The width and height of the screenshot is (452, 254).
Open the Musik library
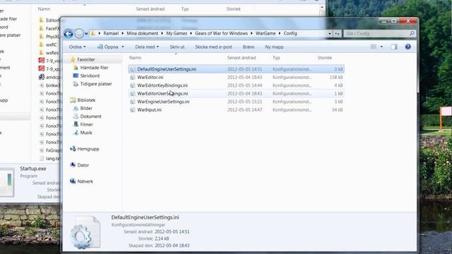86,133
